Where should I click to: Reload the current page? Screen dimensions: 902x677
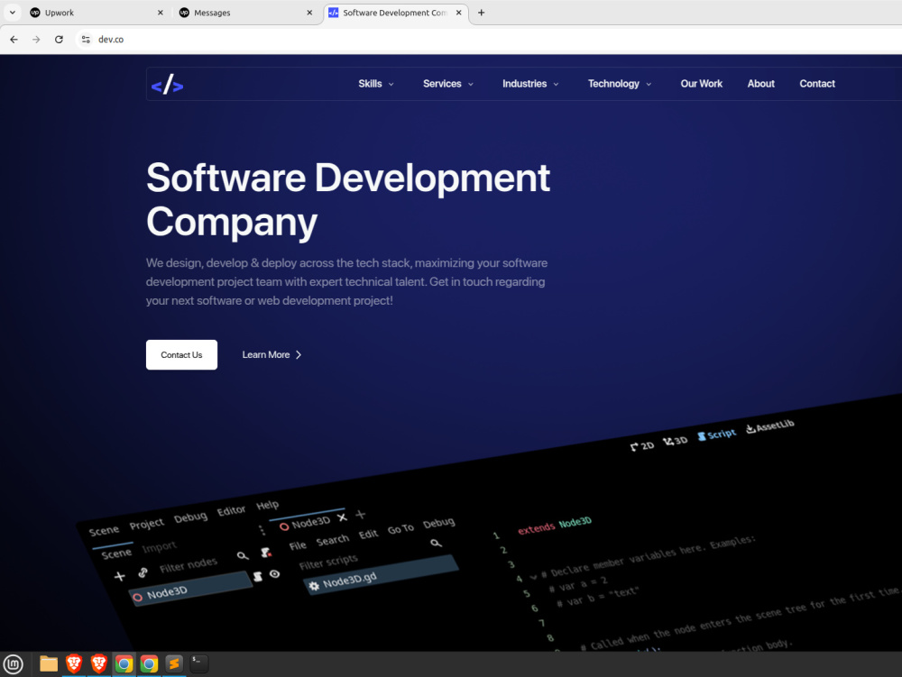click(x=59, y=39)
